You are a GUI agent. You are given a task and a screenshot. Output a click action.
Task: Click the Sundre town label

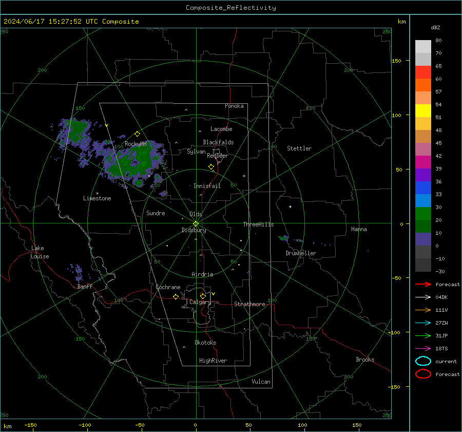tap(156, 213)
